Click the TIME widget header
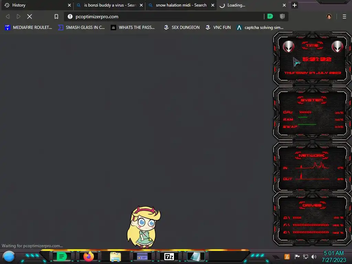 coord(312,46)
